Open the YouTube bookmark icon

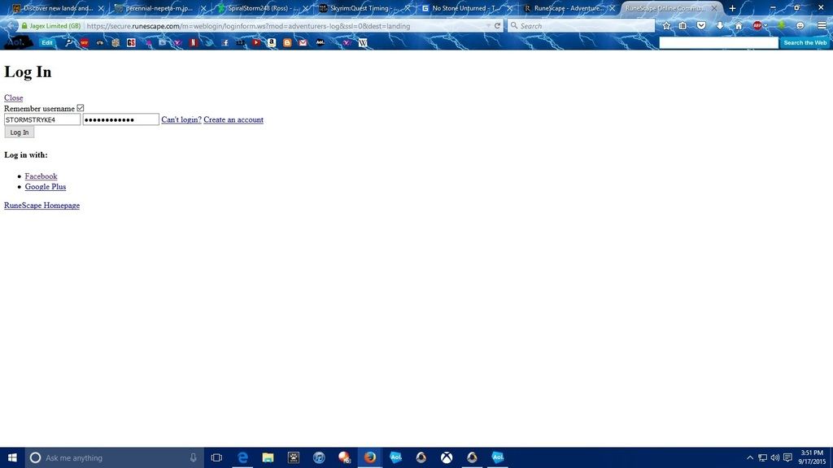255,42
